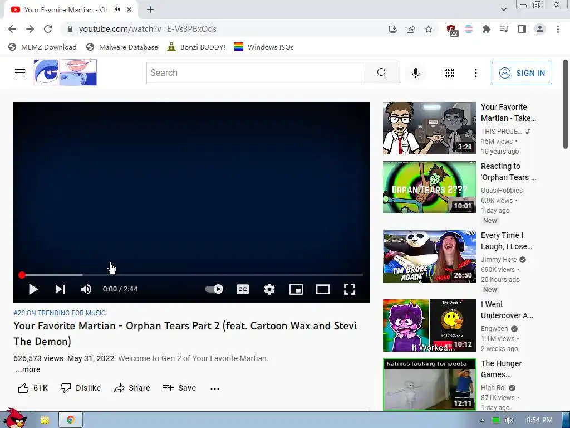The height and width of the screenshot is (428, 570).
Task: Open the system volume tray icon
Action: (509, 420)
